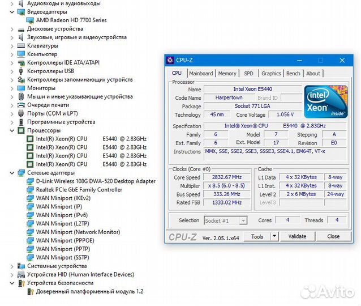This screenshot has height=306, width=361.
Task: Expand the Контроллеры USB node
Action: click(12, 71)
